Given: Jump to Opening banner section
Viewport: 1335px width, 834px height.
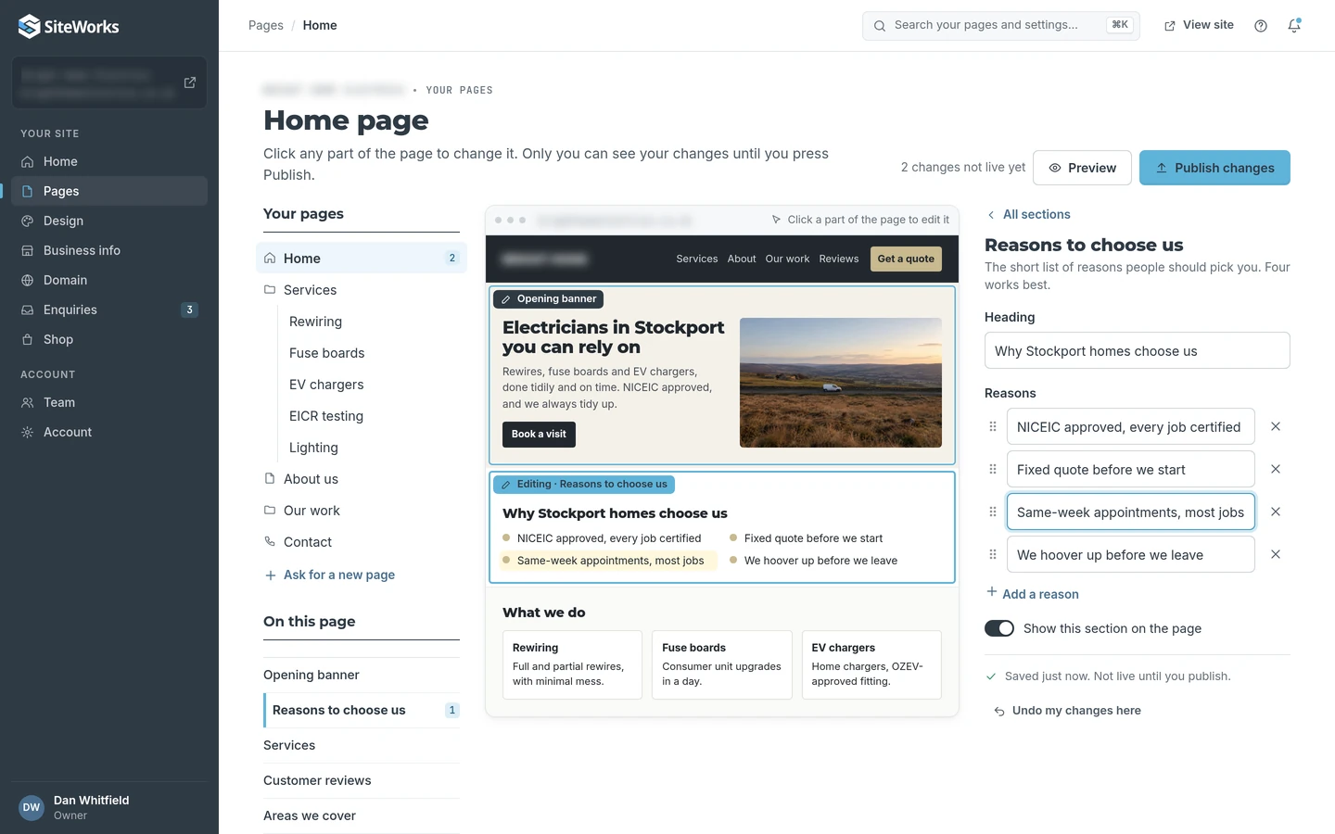Looking at the screenshot, I should pos(362,675).
